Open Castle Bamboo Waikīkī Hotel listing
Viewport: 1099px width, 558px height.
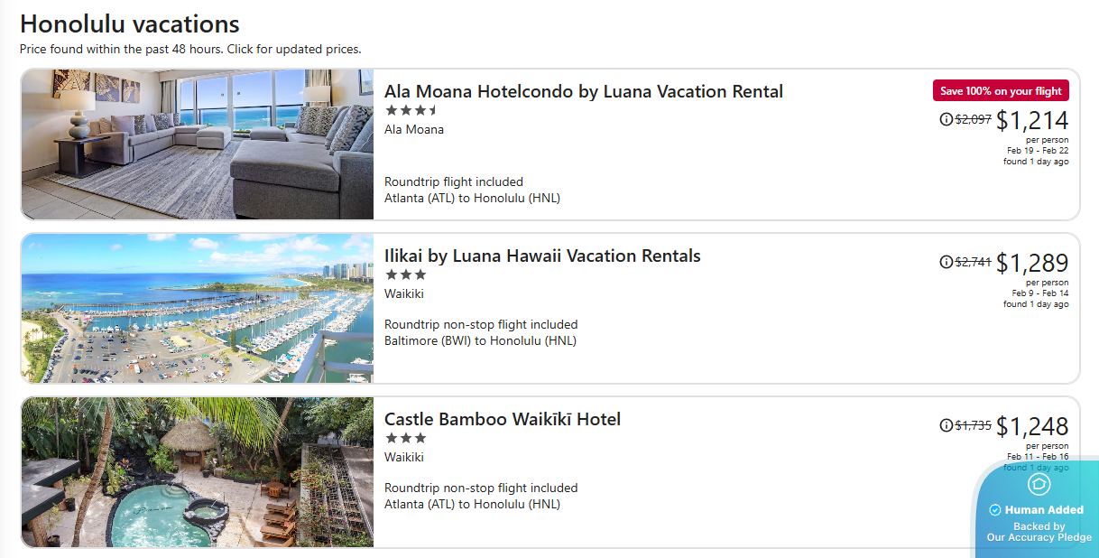tap(503, 419)
